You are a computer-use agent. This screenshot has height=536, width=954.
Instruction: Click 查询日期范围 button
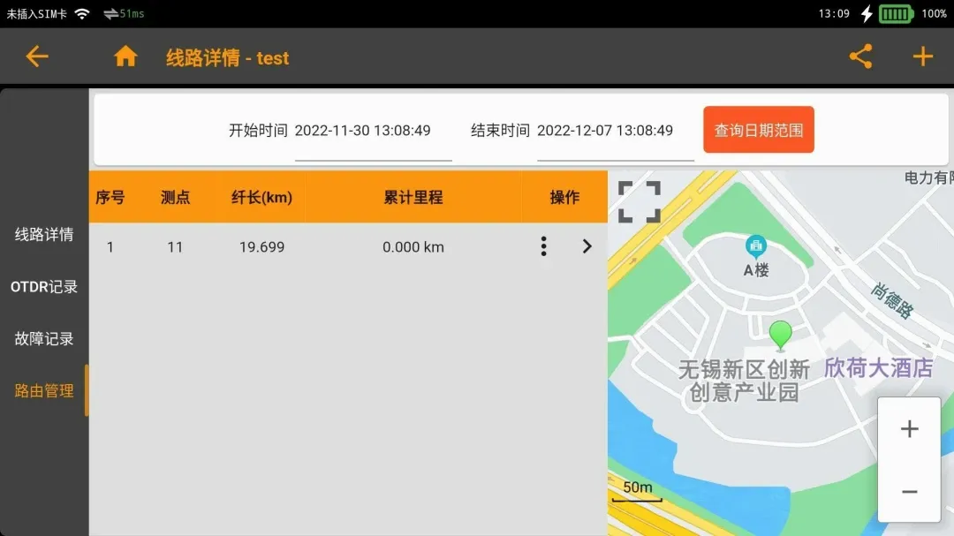pyautogui.click(x=758, y=130)
